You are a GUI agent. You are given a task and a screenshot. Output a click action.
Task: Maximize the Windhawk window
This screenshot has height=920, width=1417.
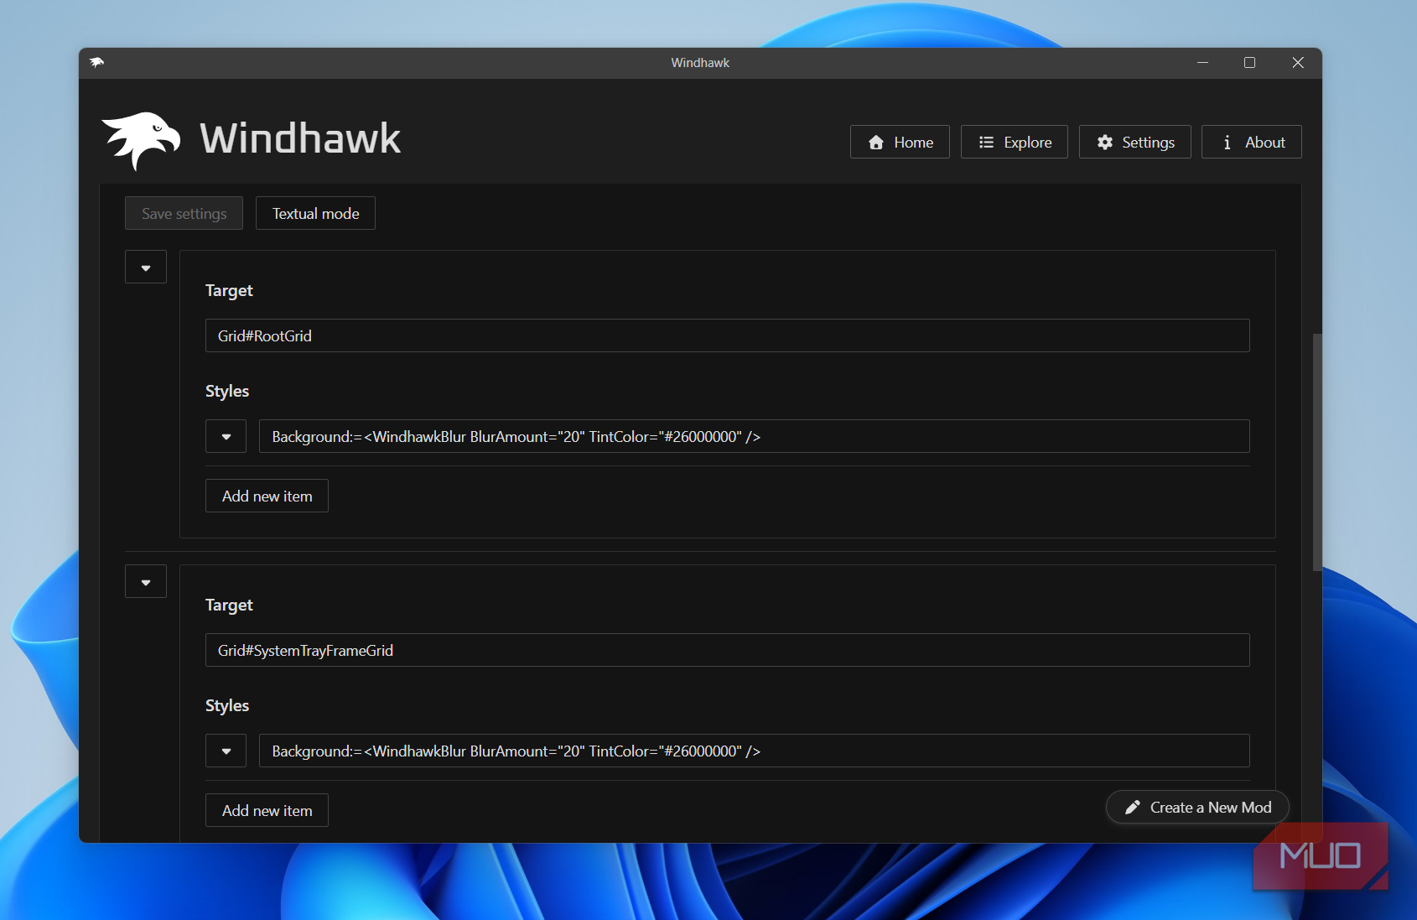coord(1249,63)
